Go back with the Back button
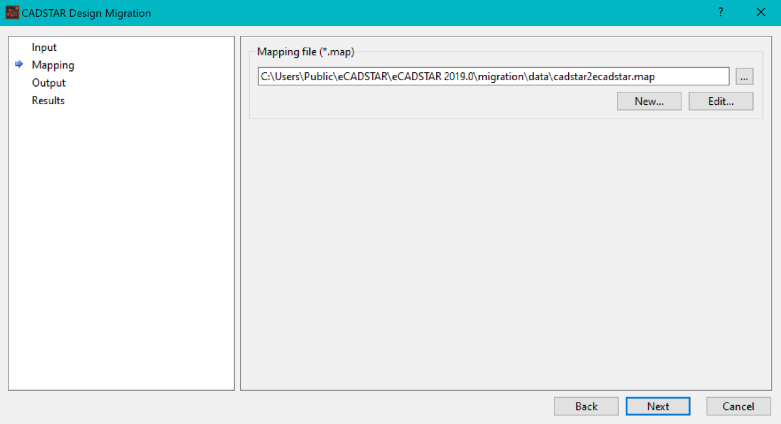 [x=586, y=406]
